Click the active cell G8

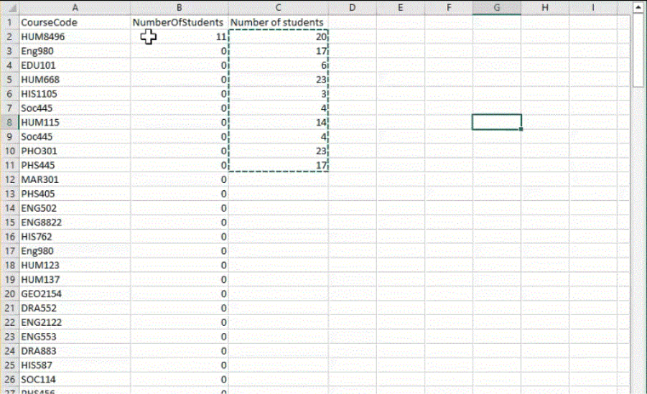pos(497,123)
